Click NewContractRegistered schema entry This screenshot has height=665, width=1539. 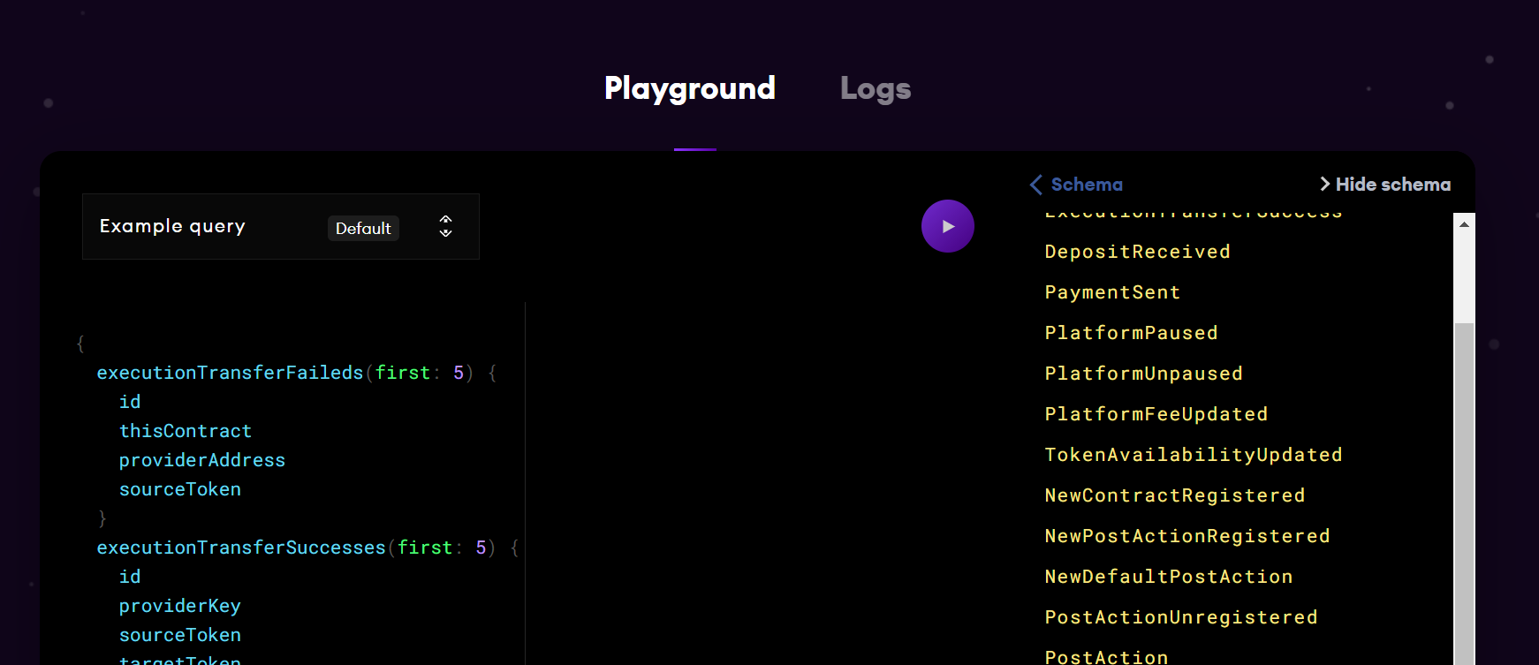pyautogui.click(x=1174, y=495)
